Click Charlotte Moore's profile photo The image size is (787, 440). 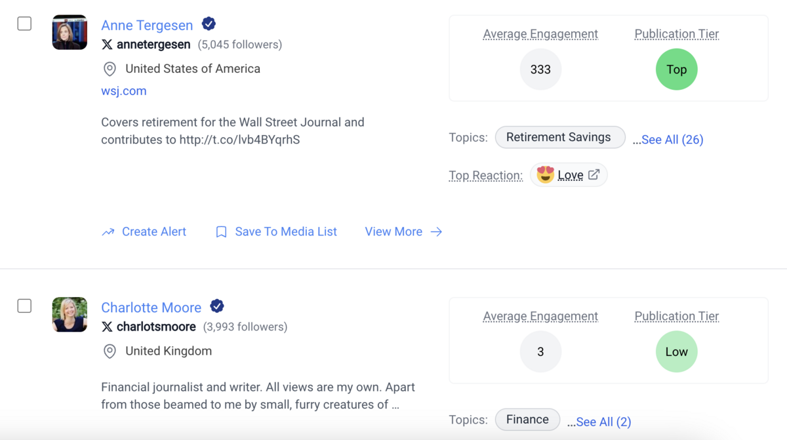pyautogui.click(x=70, y=314)
